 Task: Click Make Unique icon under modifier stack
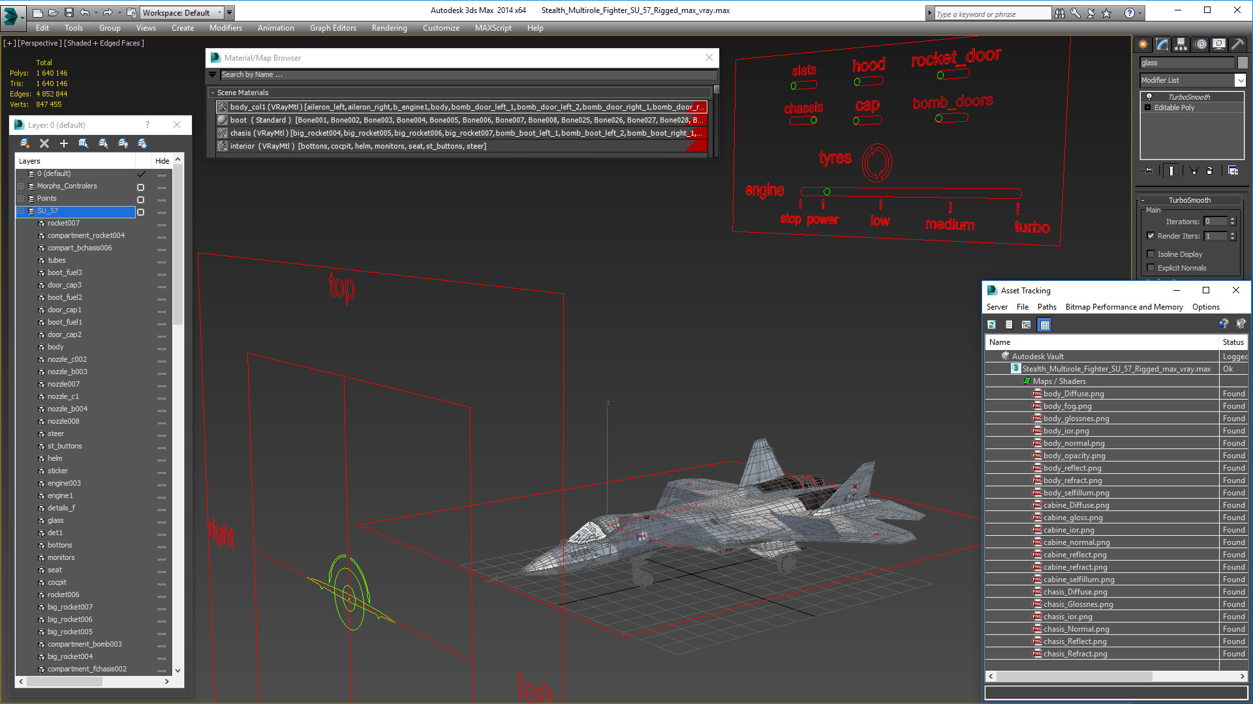(1194, 171)
